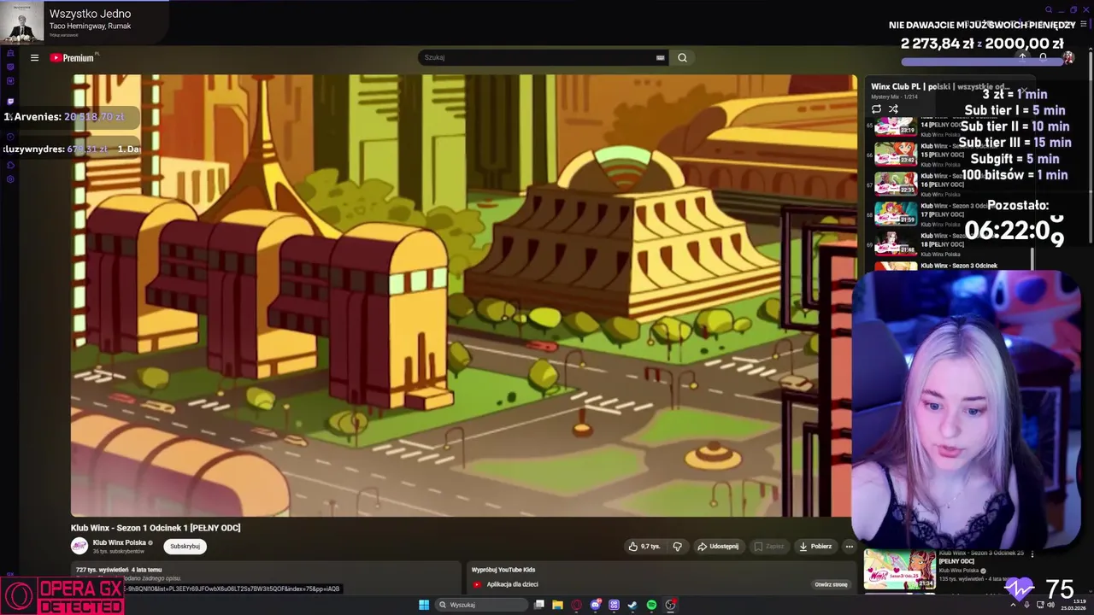Toggle playlist shuffle button
This screenshot has width=1094, height=615.
pos(893,108)
